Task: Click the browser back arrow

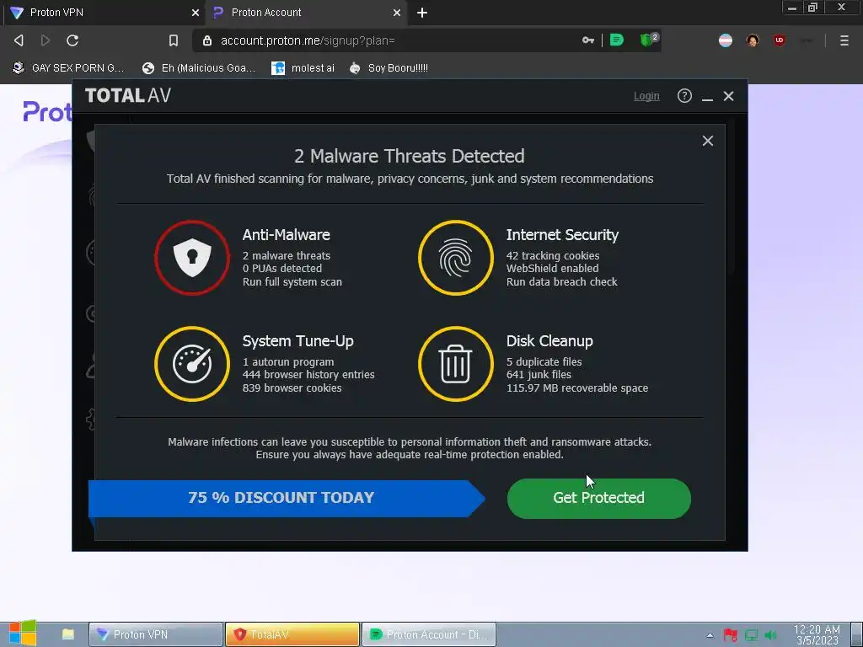Action: [x=19, y=40]
